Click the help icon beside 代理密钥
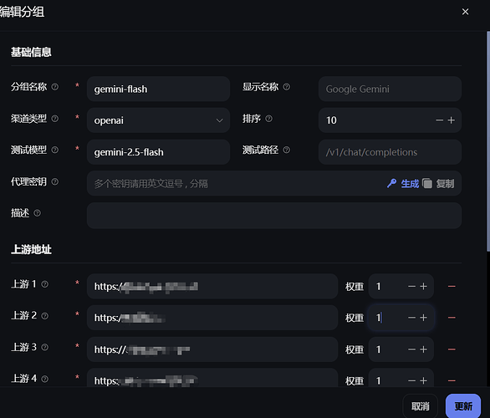Viewport: 490px width, 418px height. 54,181
